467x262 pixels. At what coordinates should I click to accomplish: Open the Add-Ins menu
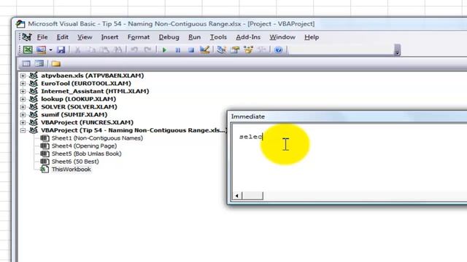(x=248, y=37)
